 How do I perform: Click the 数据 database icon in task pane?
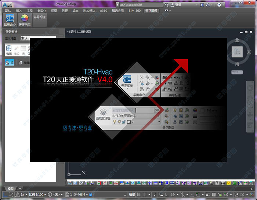point(9,50)
